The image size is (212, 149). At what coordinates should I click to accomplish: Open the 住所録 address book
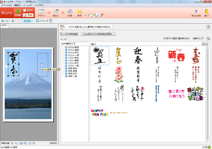tap(17, 13)
